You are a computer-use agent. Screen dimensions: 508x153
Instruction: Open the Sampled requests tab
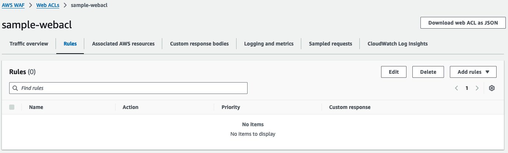click(330, 44)
